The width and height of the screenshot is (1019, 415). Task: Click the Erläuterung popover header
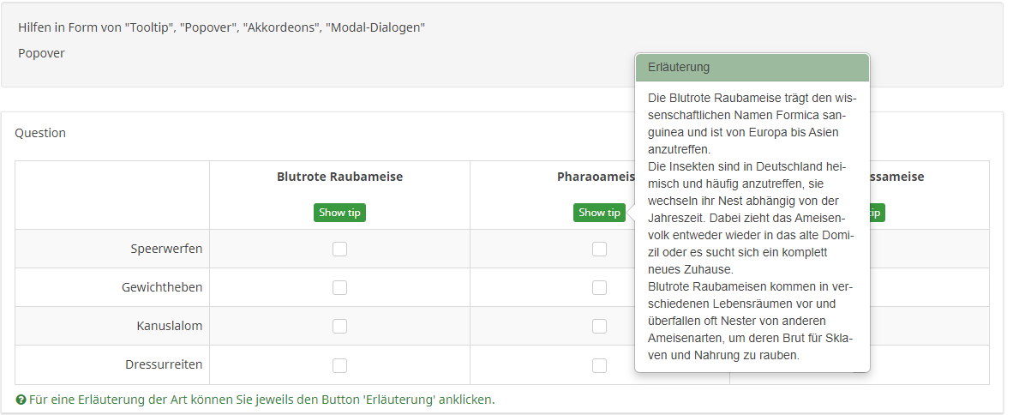[x=752, y=68]
